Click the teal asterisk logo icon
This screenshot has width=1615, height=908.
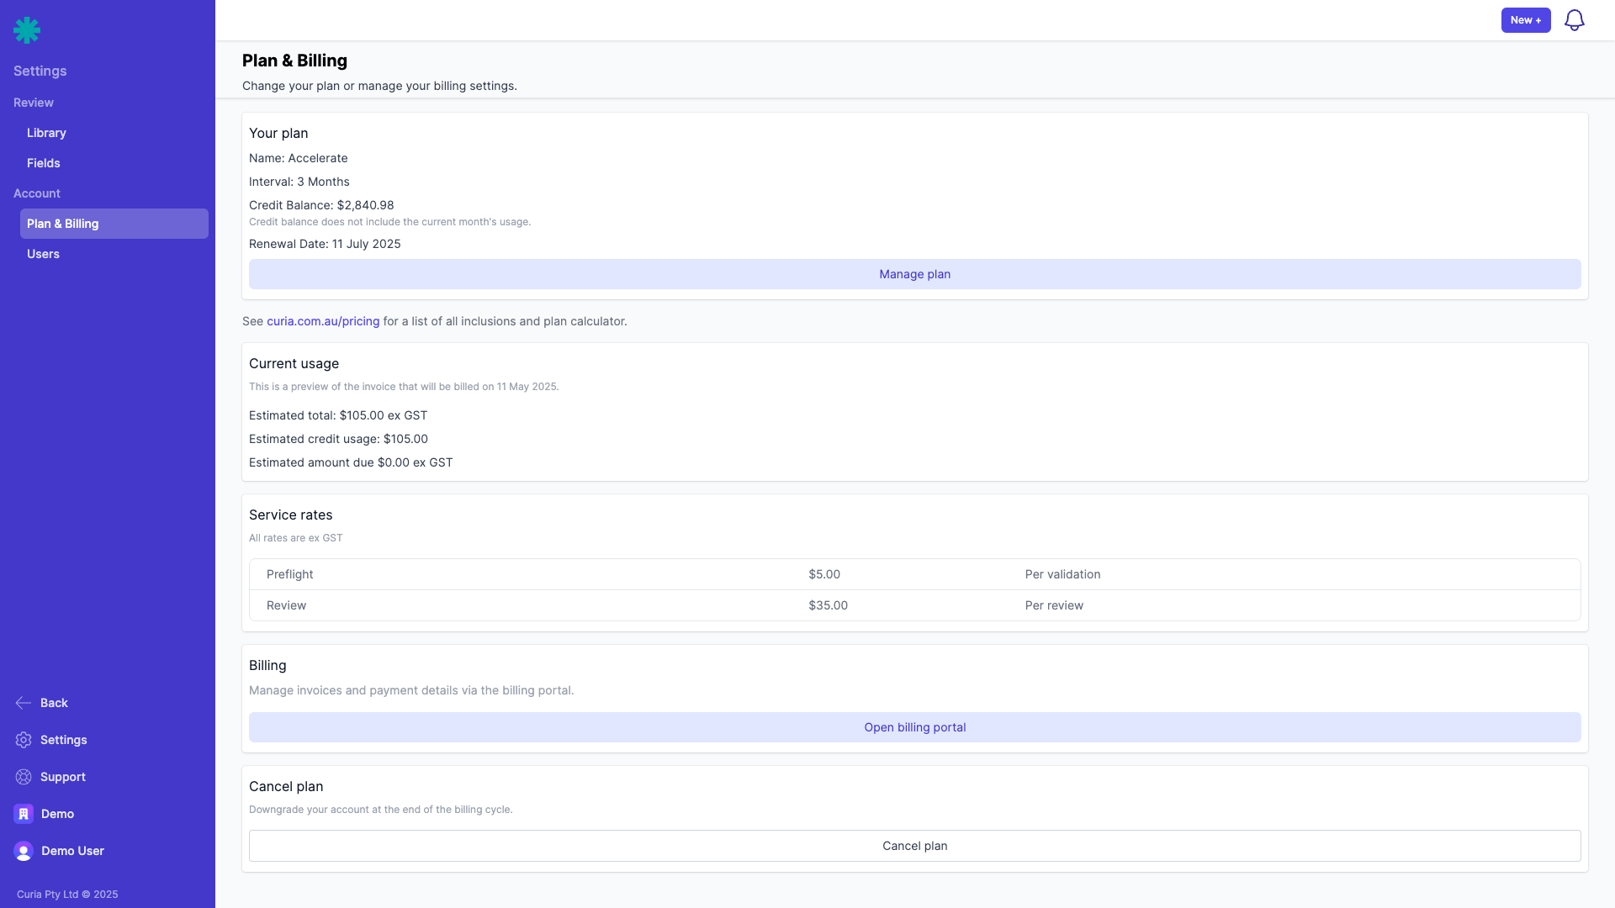[x=27, y=30]
